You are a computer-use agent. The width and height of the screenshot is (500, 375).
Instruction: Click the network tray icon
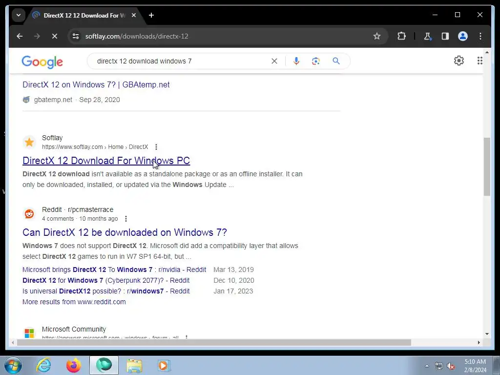[439, 366]
